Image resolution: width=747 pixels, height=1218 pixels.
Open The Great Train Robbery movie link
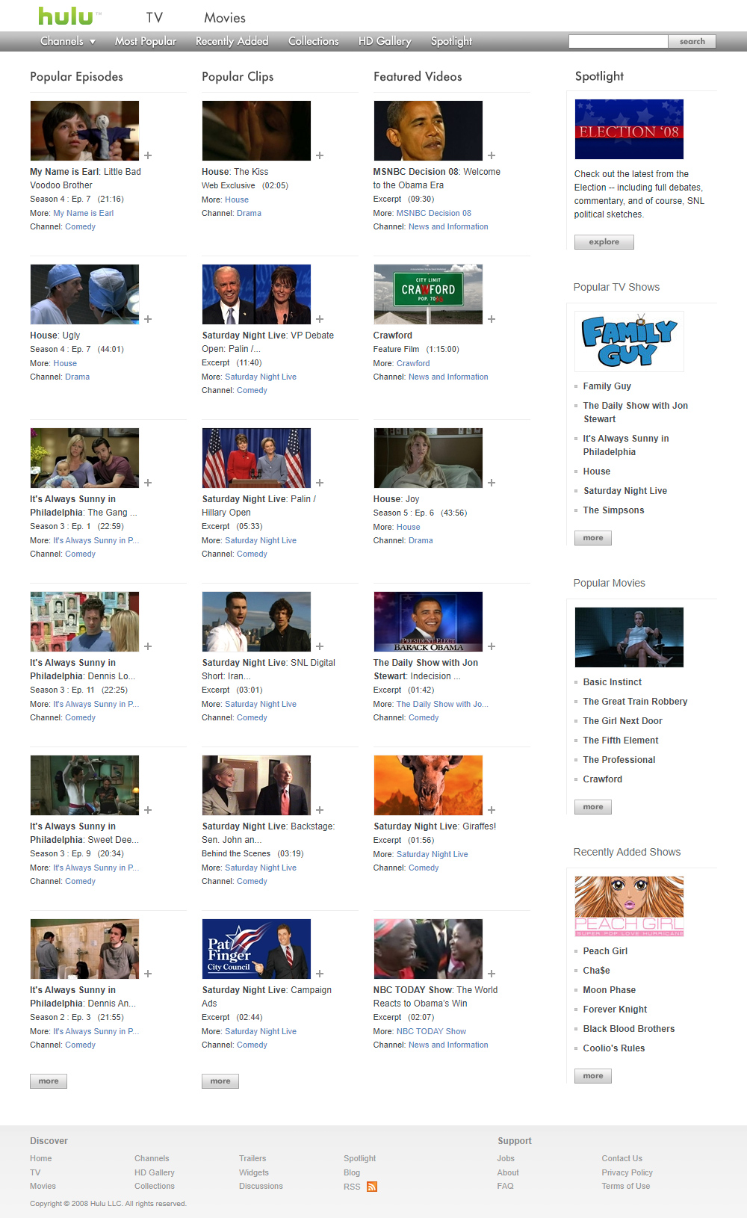(x=635, y=702)
